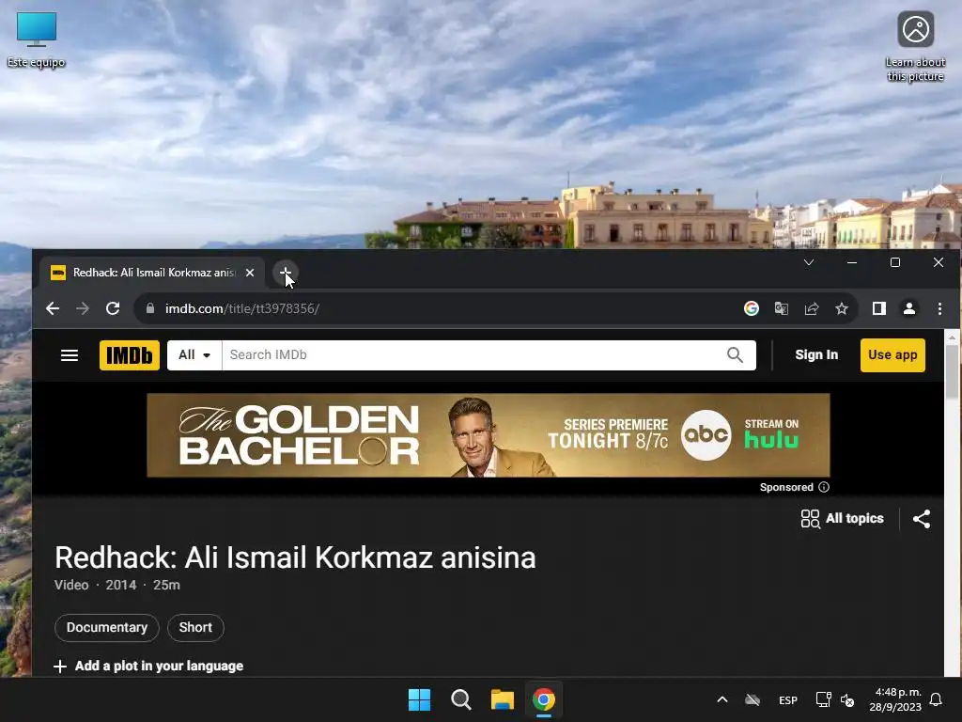962x722 pixels.
Task: Open the clock showing 4:48 p.m.
Action: coord(895,699)
